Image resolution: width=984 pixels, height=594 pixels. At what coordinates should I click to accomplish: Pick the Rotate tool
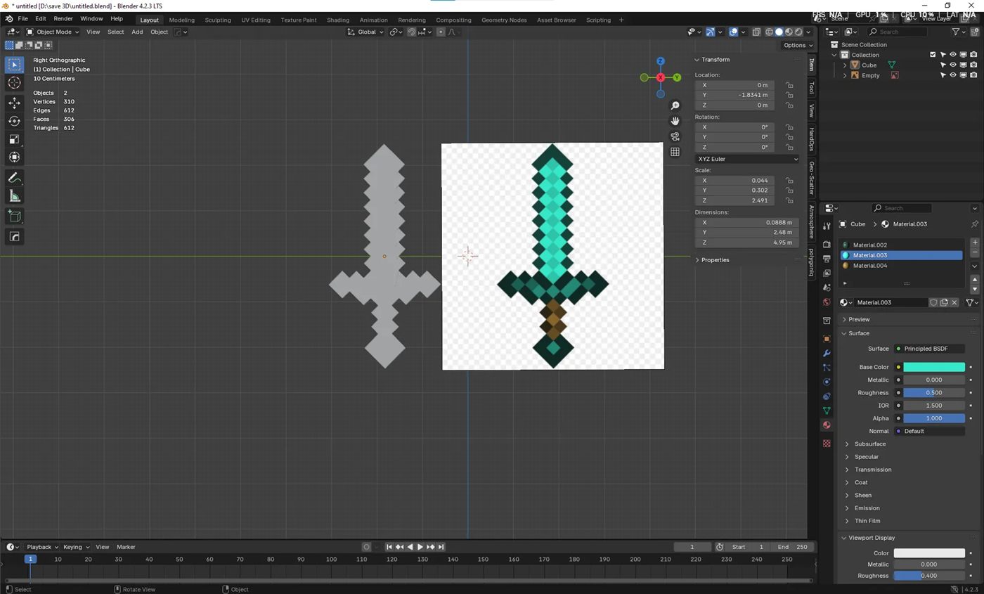(x=14, y=121)
